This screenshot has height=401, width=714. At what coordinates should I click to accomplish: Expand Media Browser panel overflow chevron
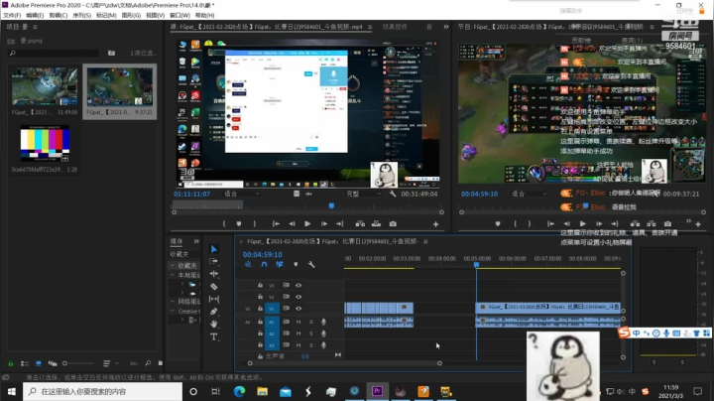tap(196, 241)
